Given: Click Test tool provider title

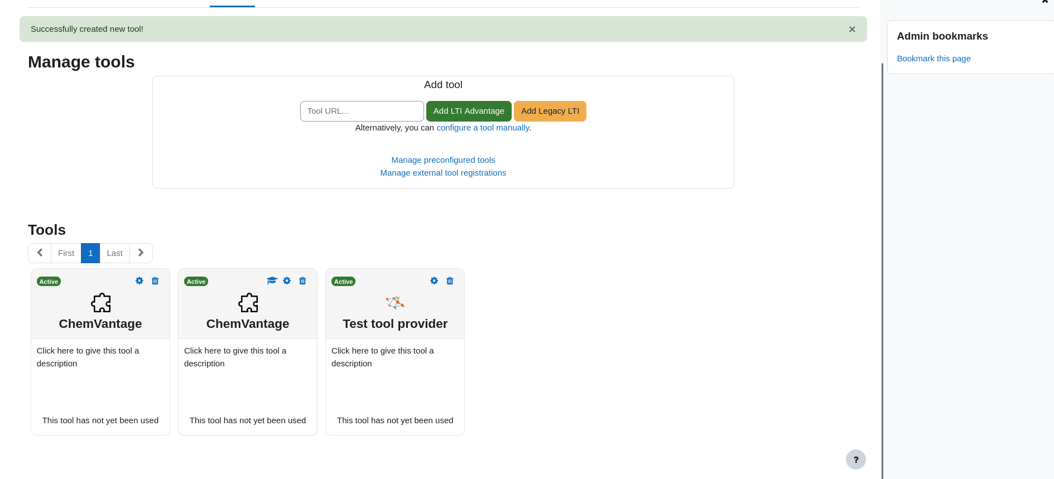Looking at the screenshot, I should [x=395, y=324].
